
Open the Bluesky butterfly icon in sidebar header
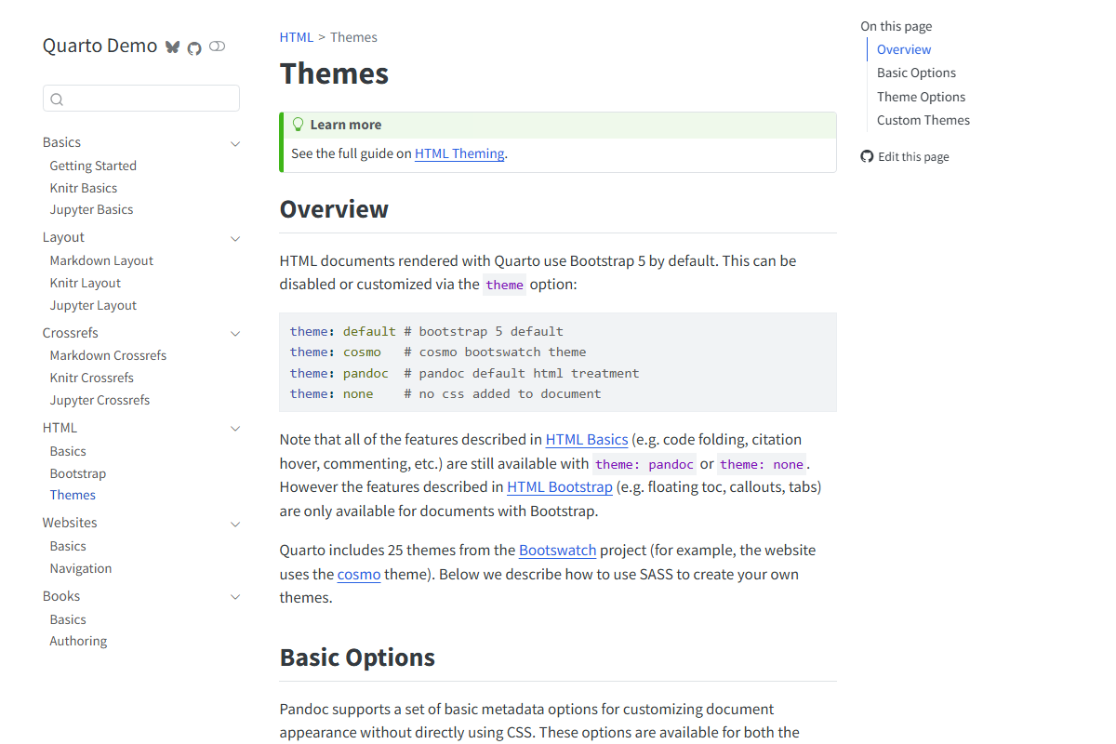[x=172, y=46]
